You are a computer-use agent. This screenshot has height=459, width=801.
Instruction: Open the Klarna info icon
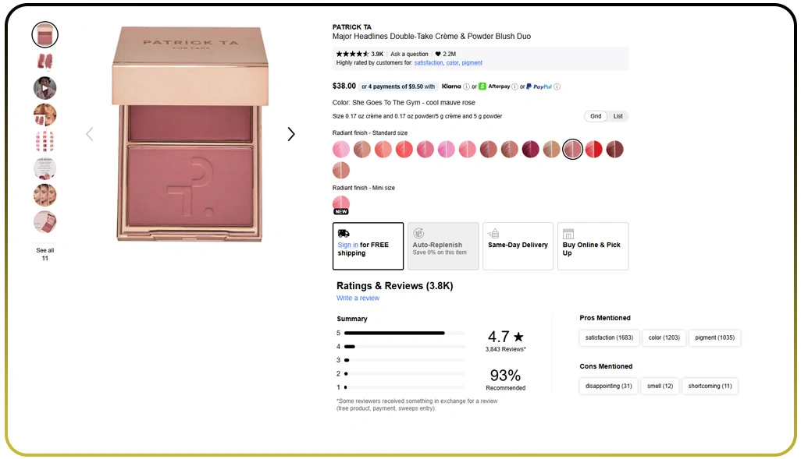(467, 87)
